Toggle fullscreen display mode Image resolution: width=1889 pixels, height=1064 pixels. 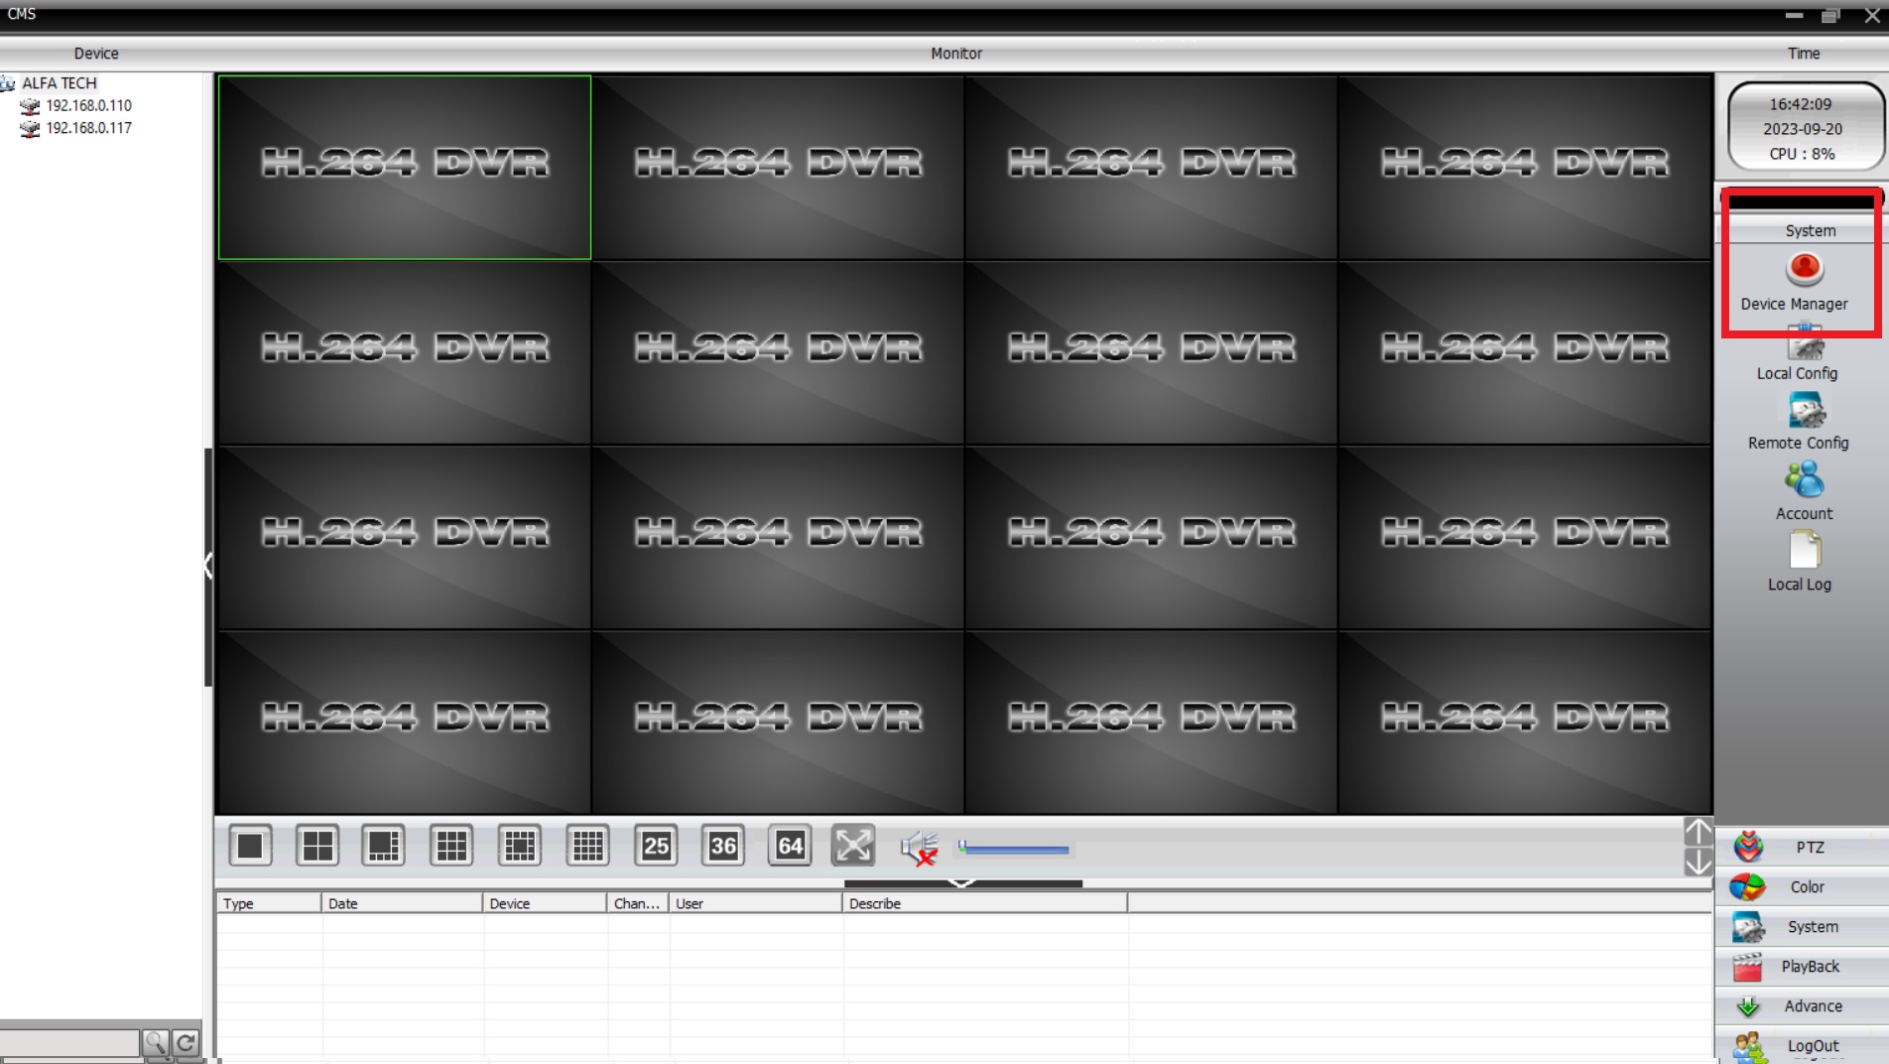click(853, 847)
